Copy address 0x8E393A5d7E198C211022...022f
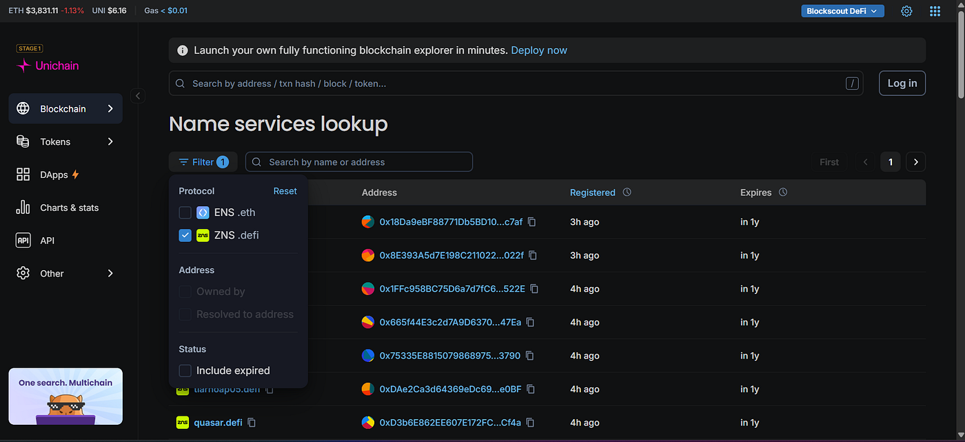Viewport: 965px width, 442px height. 533,255
